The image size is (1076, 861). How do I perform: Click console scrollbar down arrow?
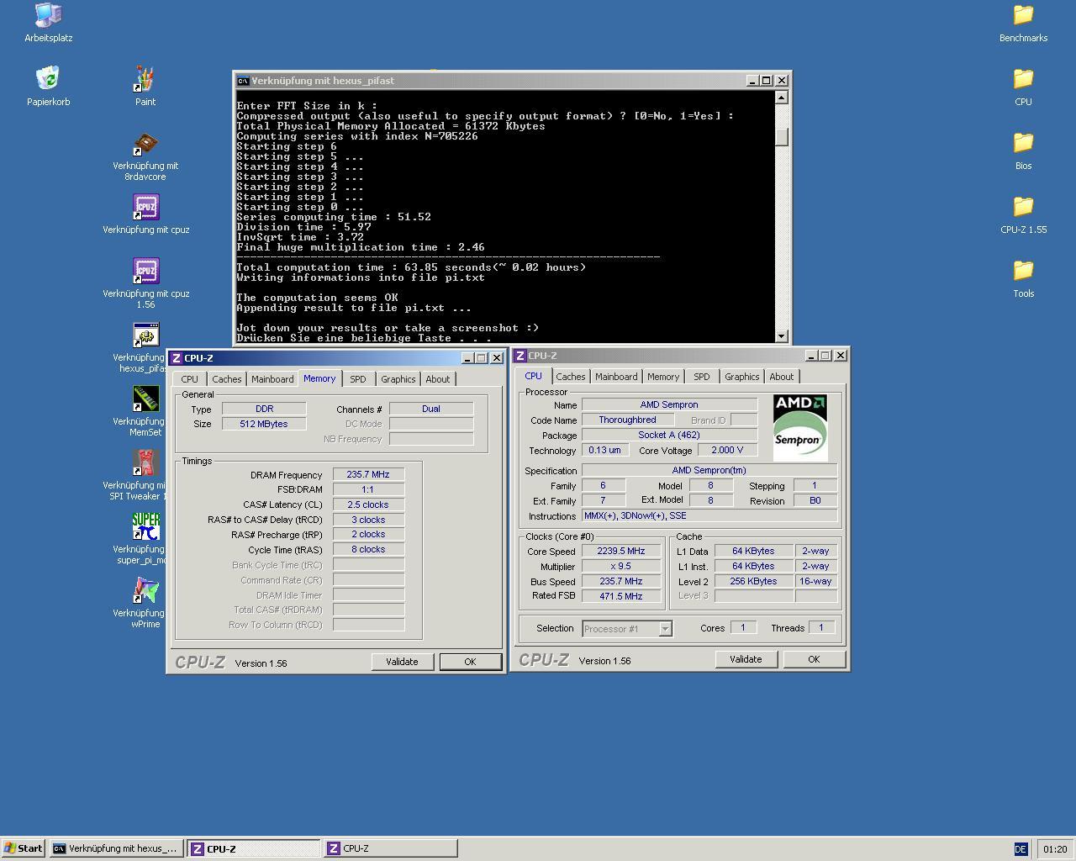pos(782,336)
